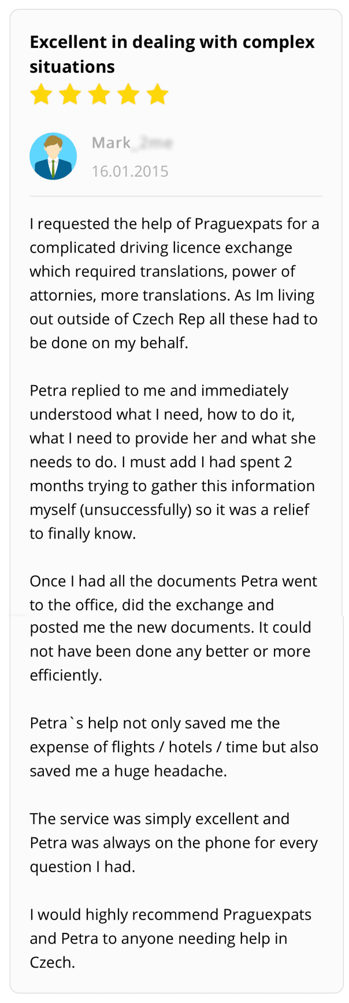Click the word "efficiently" in the review

[x=65, y=675]
